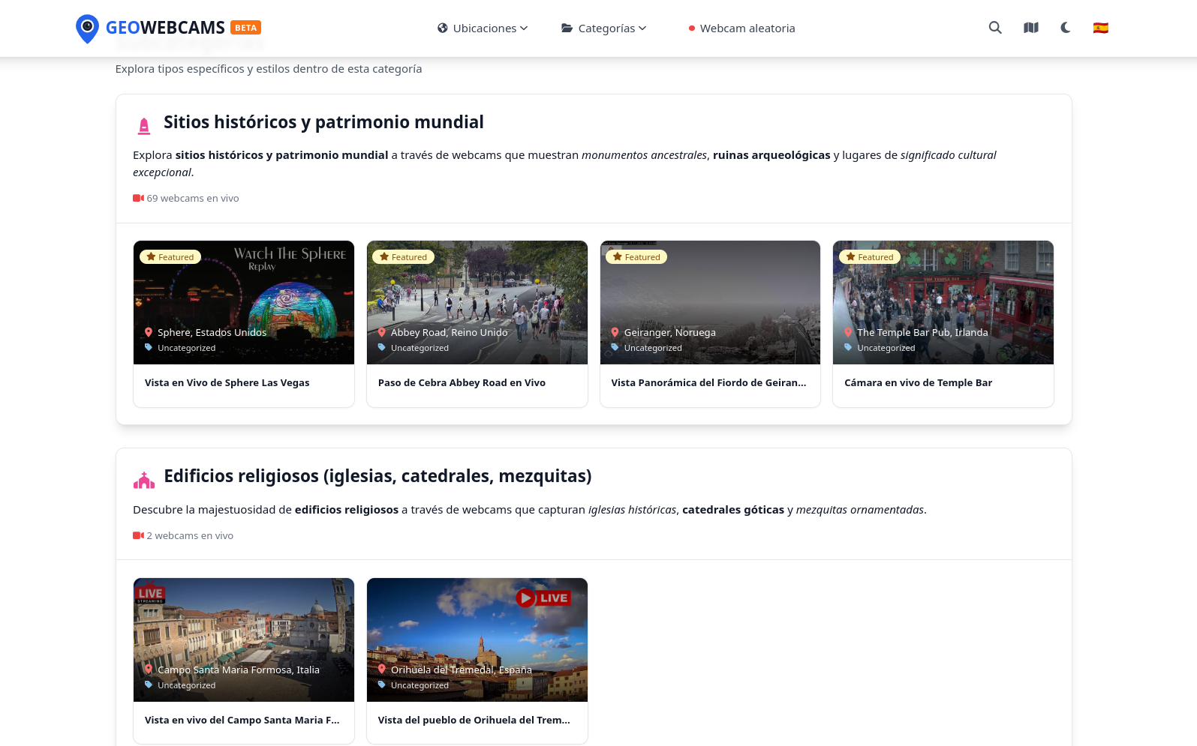This screenshot has width=1197, height=746.
Task: Click '69 webcams en vivo' text
Action: tap(193, 198)
